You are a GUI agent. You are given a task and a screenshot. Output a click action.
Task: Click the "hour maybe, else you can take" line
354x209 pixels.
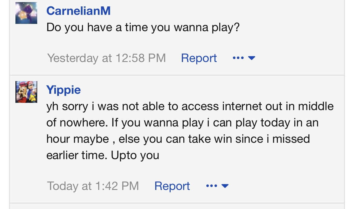tap(178, 139)
